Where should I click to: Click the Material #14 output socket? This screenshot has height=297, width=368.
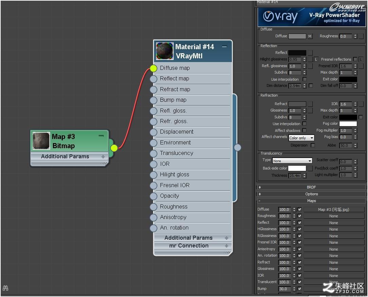coord(237,147)
